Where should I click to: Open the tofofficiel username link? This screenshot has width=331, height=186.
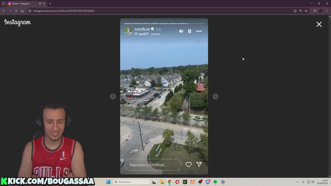tap(142, 29)
